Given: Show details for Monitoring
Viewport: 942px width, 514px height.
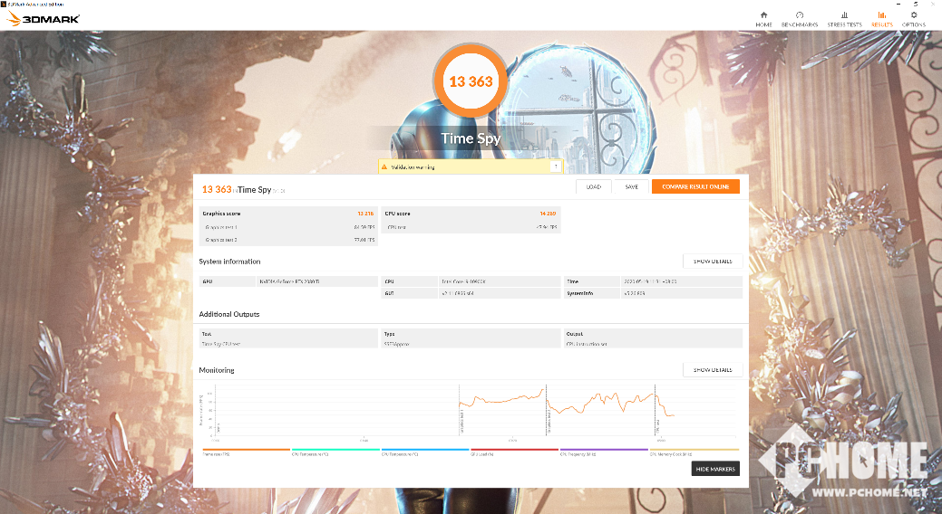Looking at the screenshot, I should (713, 369).
